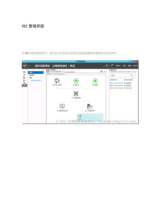Click the magnifier icon in filter box
Viewport: 144px width, 204px height.
tap(131, 76)
